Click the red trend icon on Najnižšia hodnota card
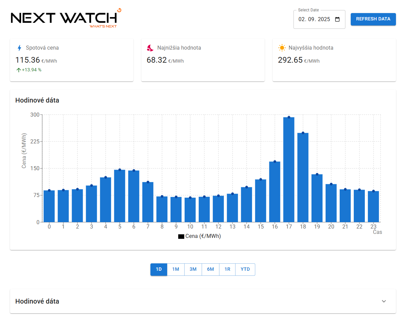The height and width of the screenshot is (321, 403). tap(151, 48)
